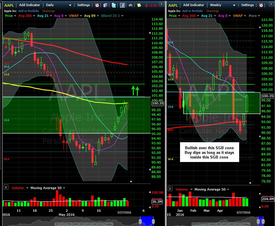Select the 1W range on Daily chart
The image size is (275, 226).
tap(94, 224)
